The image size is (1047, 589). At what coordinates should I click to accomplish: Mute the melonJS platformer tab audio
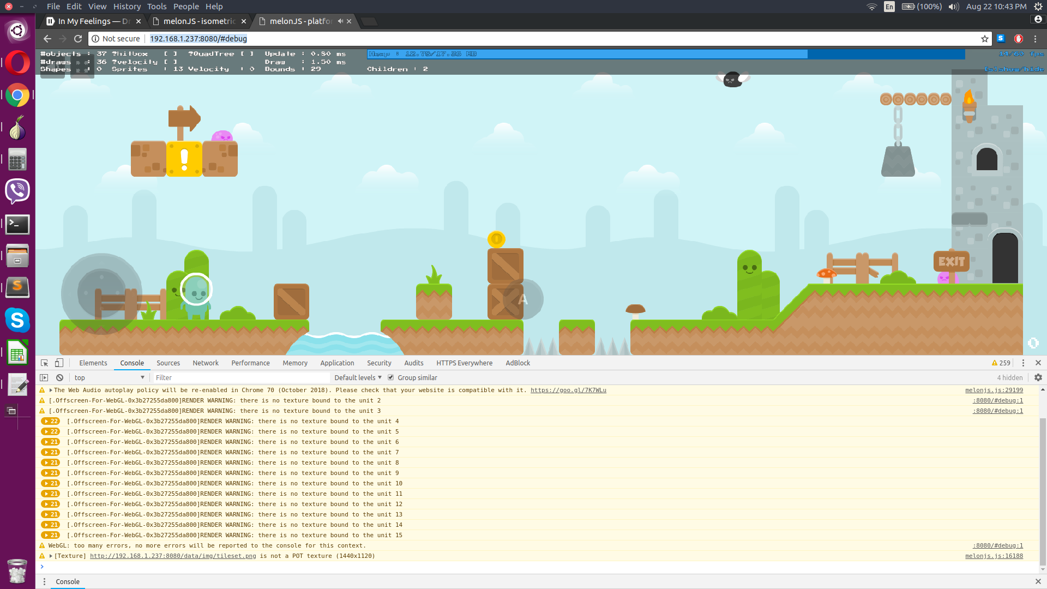tap(340, 21)
